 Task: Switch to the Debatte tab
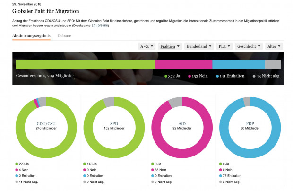click(64, 36)
